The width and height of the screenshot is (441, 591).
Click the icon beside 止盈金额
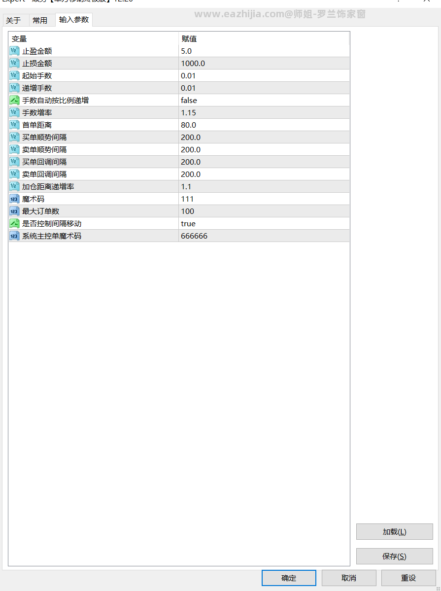click(x=14, y=51)
